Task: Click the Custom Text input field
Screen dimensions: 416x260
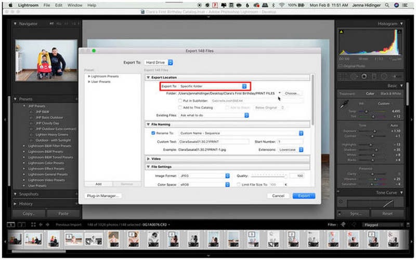Action: (214, 142)
